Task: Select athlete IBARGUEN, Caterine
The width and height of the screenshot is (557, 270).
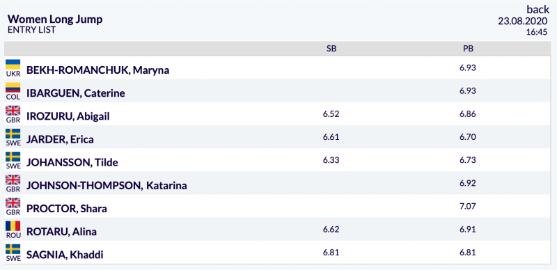Action: click(76, 93)
